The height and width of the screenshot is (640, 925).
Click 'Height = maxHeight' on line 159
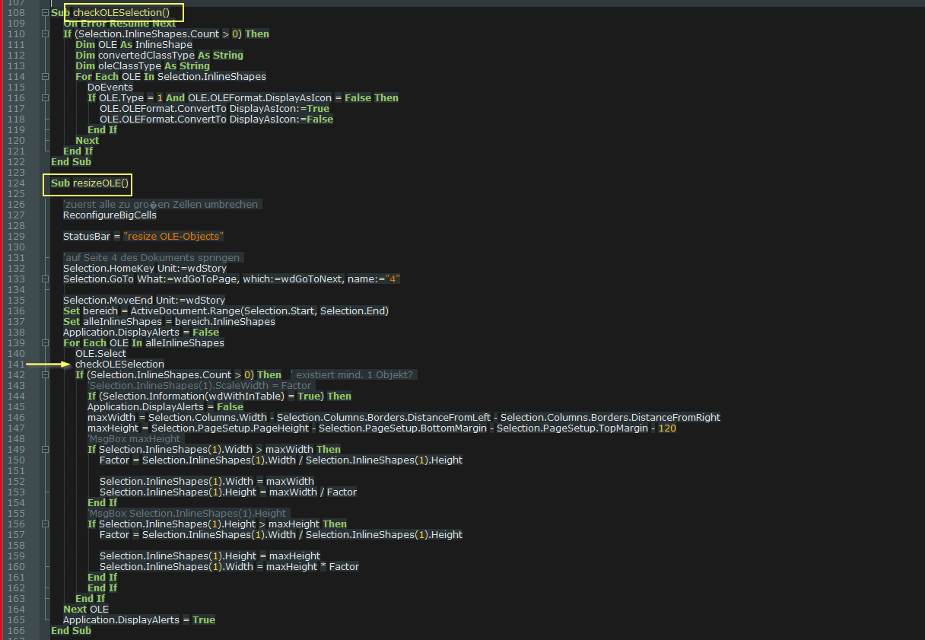pos(210,556)
